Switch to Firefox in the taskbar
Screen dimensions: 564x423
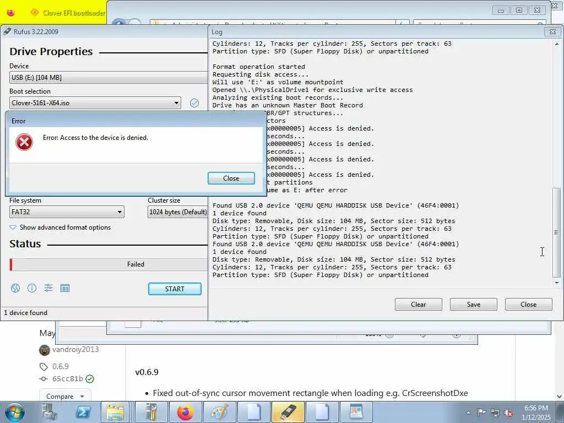pyautogui.click(x=185, y=412)
